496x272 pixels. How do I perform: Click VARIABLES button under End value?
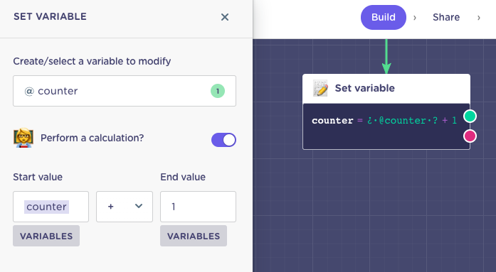click(194, 236)
